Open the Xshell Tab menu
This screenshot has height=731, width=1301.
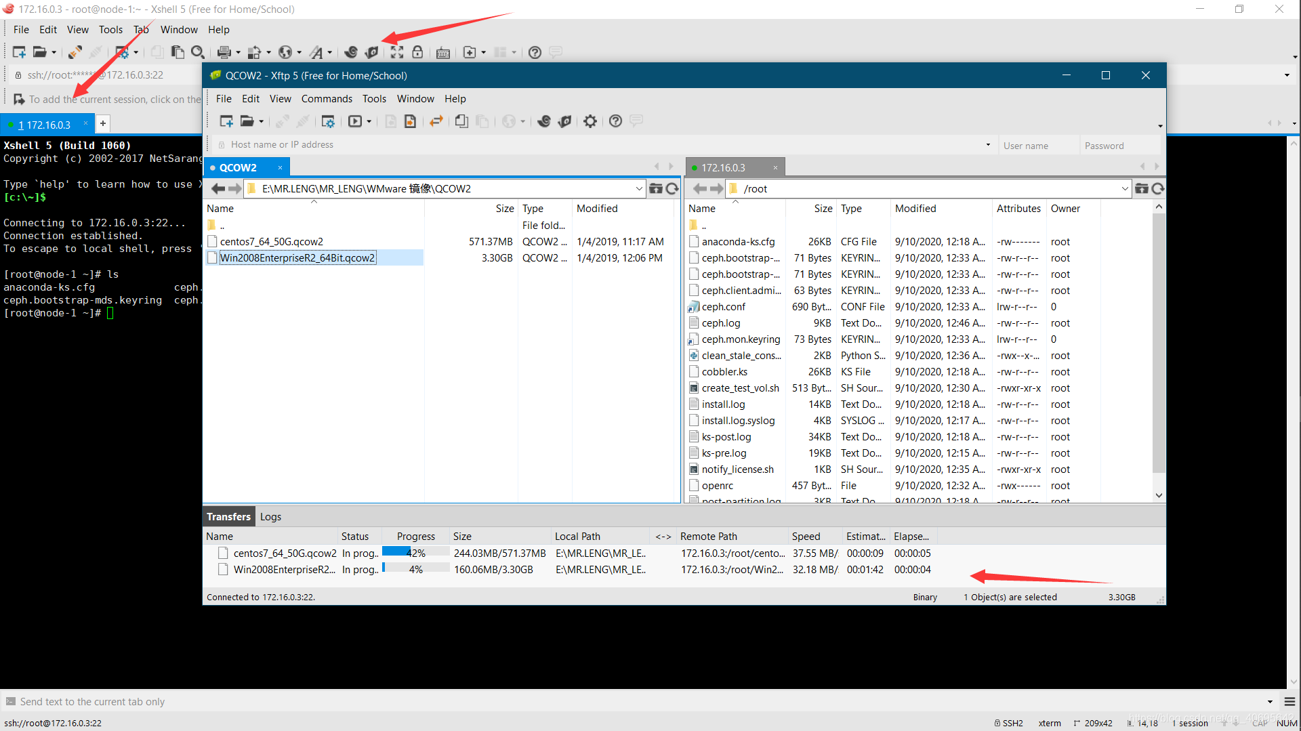point(141,30)
